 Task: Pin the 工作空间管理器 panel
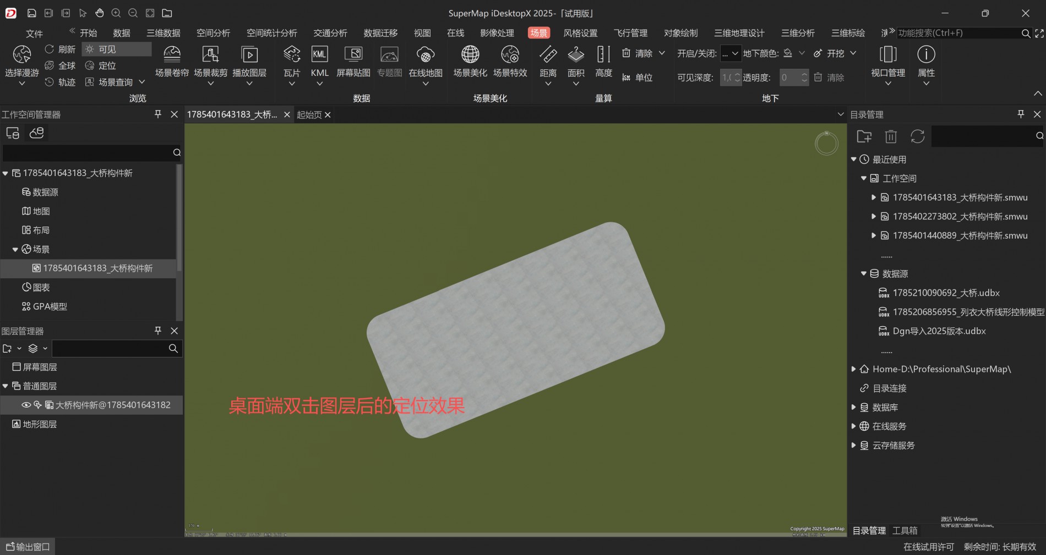click(158, 114)
